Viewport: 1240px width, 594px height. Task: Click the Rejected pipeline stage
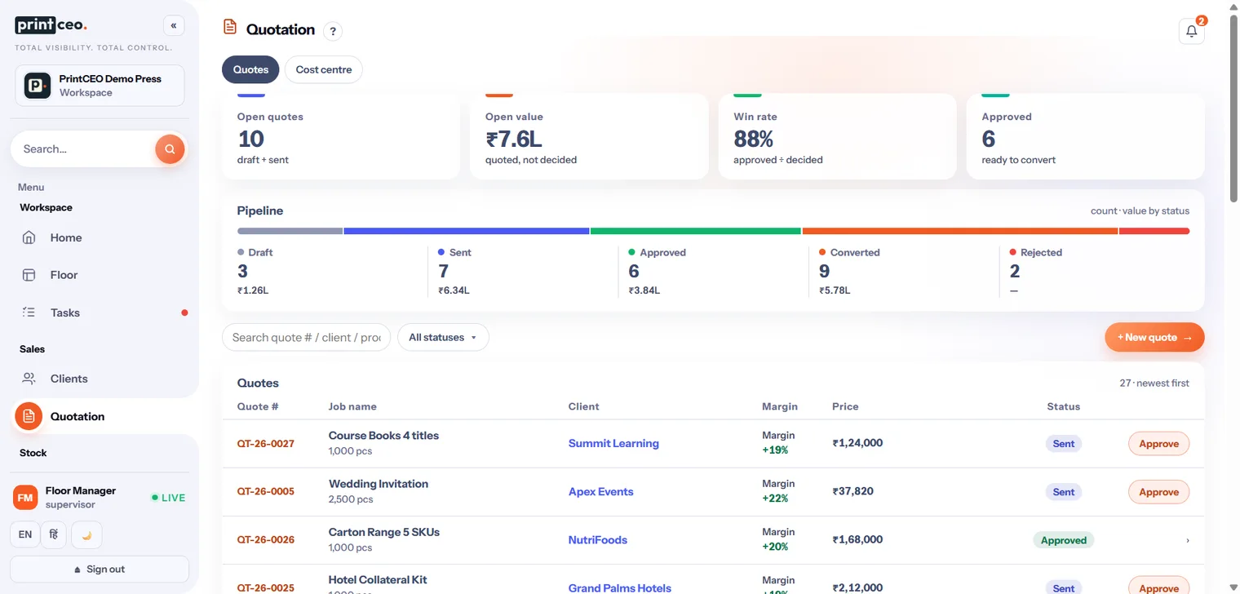tap(1095, 273)
